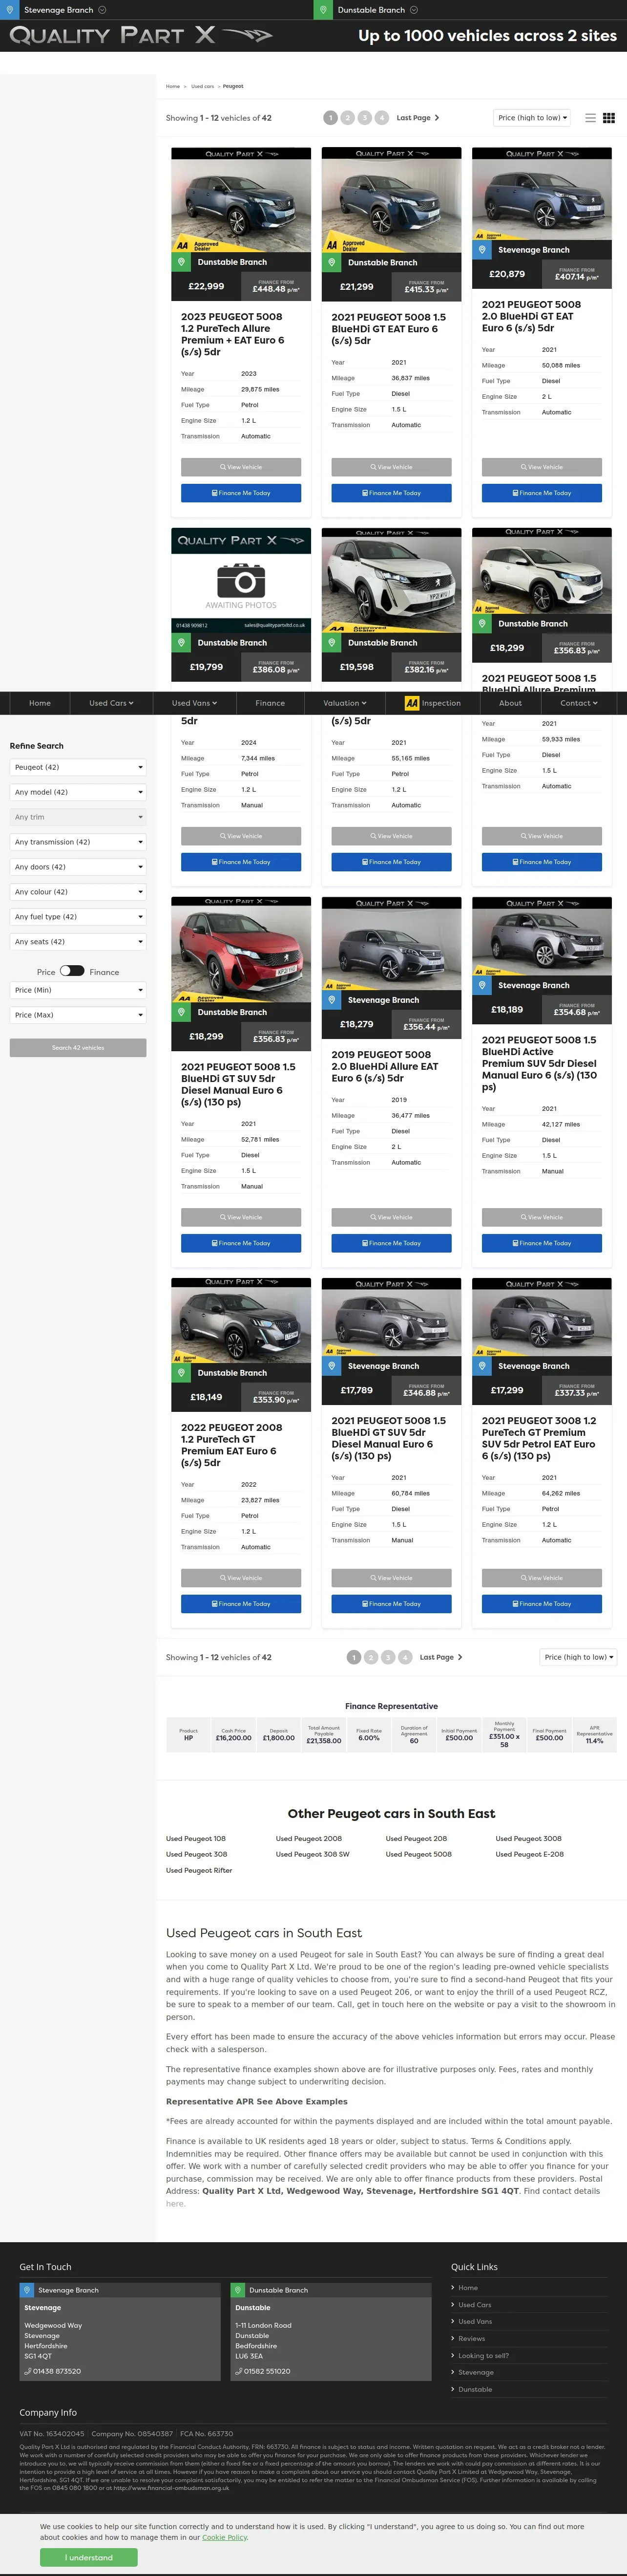
Task: Expand the Dunstable Branch header dropdown arrow
Action: tap(415, 10)
